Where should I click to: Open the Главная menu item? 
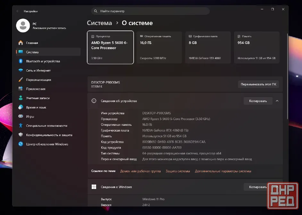48,43
